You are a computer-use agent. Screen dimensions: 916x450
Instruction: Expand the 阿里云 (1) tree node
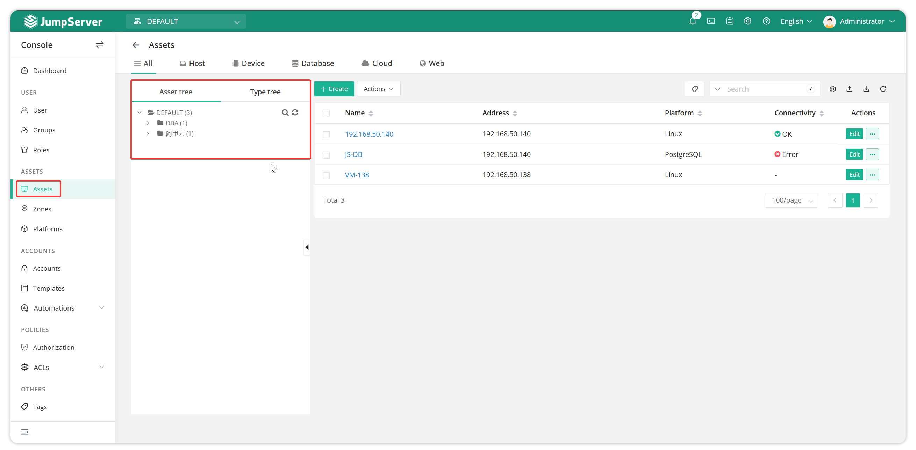coord(148,134)
